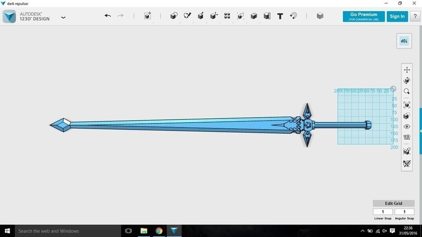Image resolution: width=422 pixels, height=237 pixels.
Task: Click the Search the web and Windows box
Action: tap(68, 231)
